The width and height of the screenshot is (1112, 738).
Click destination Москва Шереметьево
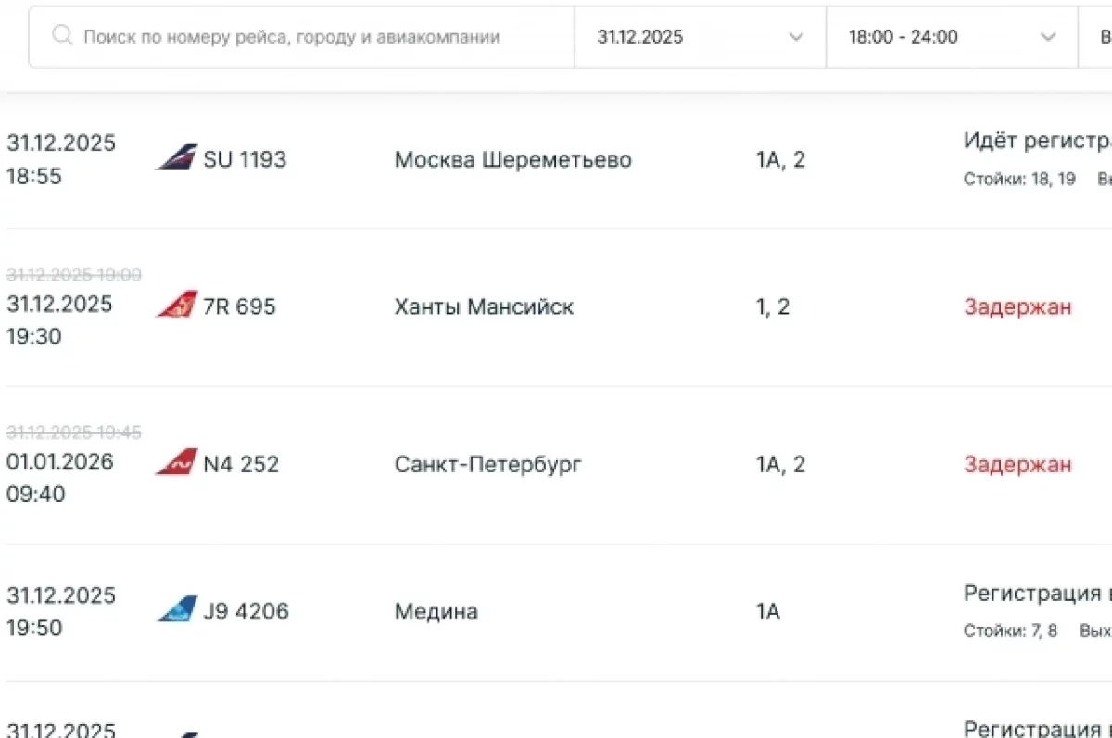pyautogui.click(x=512, y=159)
